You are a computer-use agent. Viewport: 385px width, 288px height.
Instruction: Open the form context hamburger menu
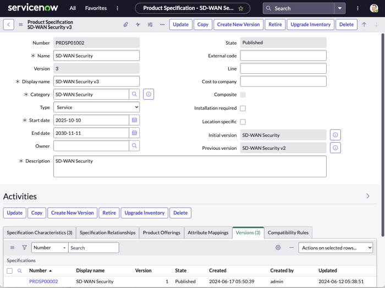(21, 25)
